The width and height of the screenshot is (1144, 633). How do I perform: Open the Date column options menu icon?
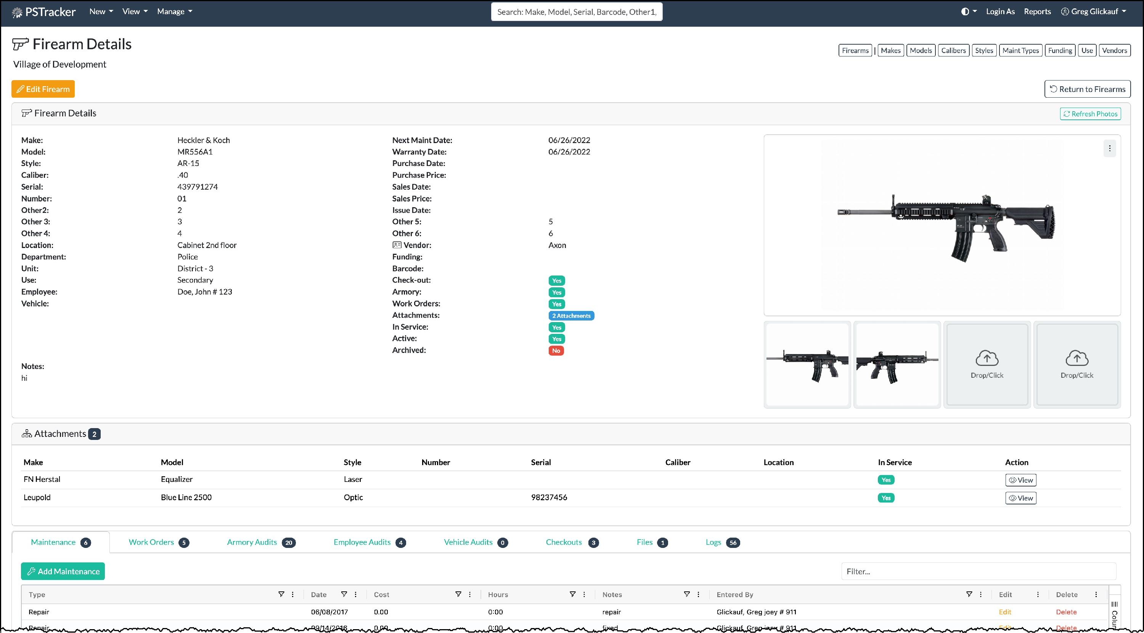(356, 594)
